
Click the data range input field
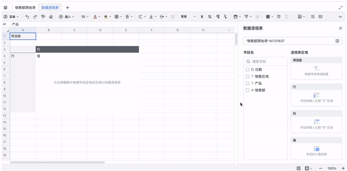pos(293,41)
